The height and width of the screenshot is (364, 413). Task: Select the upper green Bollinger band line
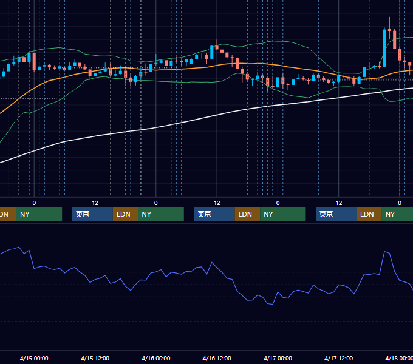click(276, 41)
